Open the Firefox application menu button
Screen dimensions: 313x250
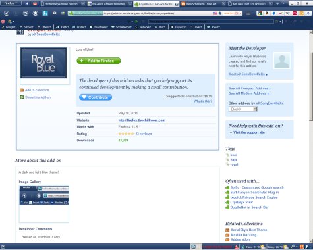coord(11,3)
